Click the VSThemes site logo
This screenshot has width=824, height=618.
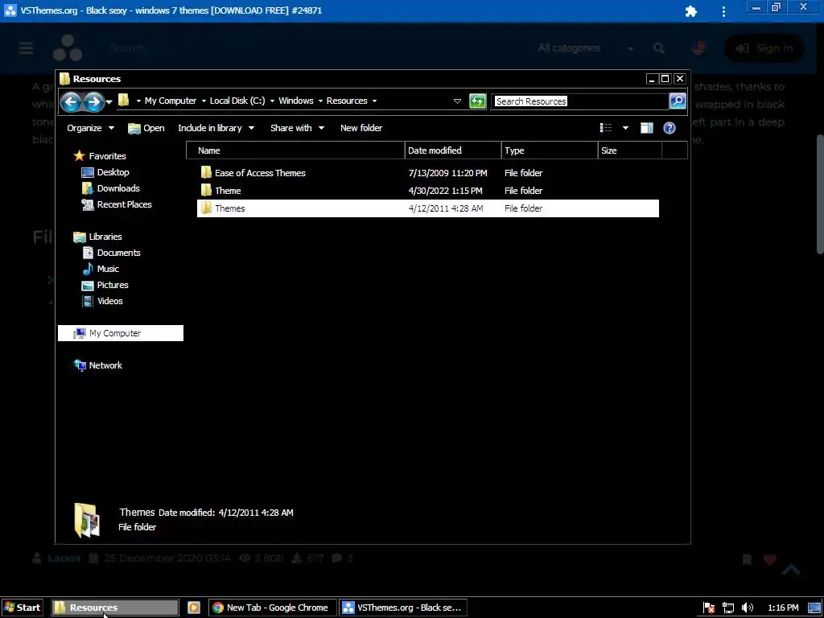[x=68, y=47]
